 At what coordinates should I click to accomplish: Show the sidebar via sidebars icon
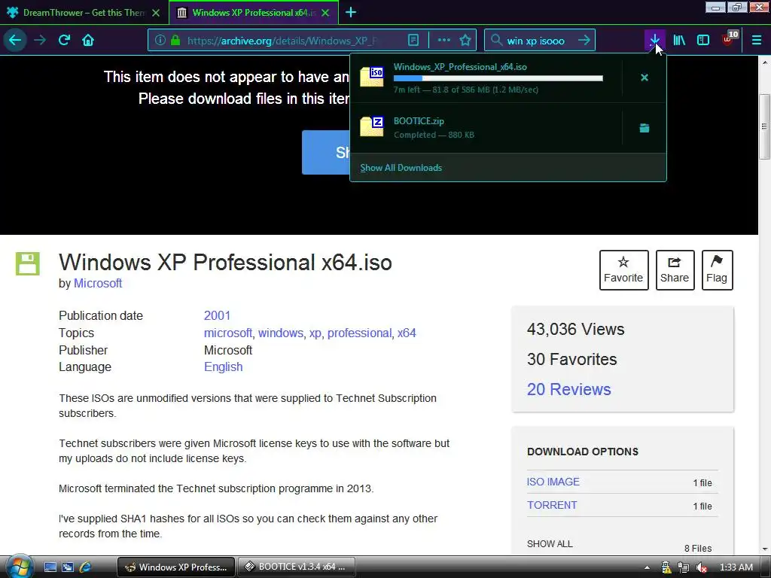703,40
